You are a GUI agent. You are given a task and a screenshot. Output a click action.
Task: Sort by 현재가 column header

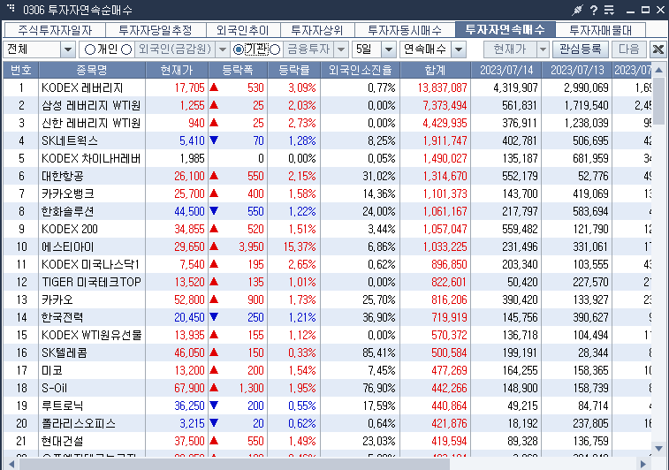[177, 70]
